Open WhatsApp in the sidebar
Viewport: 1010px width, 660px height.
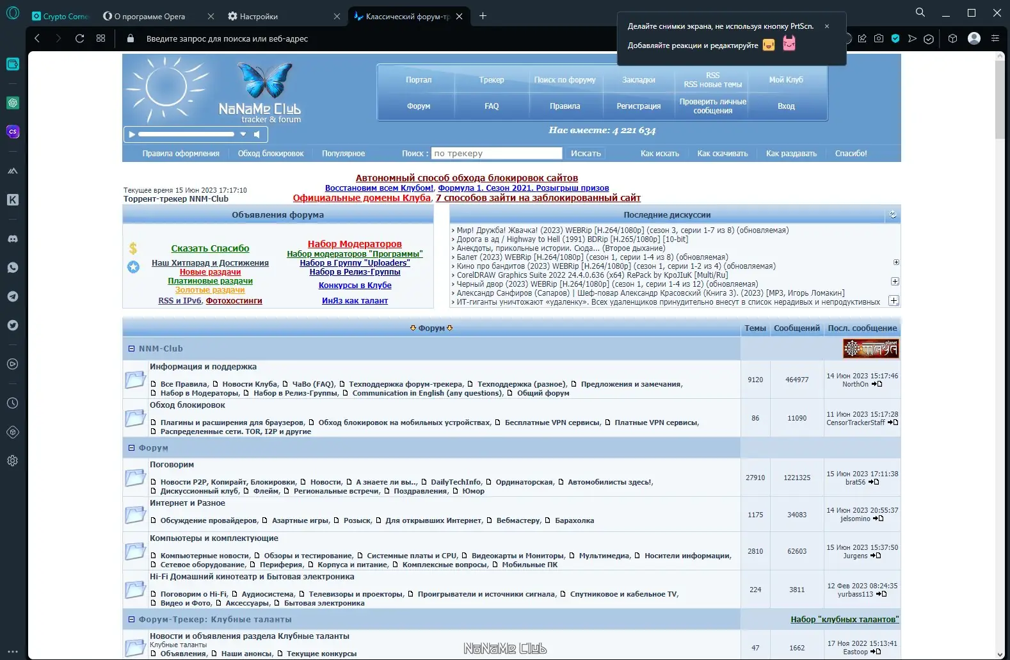pos(13,268)
